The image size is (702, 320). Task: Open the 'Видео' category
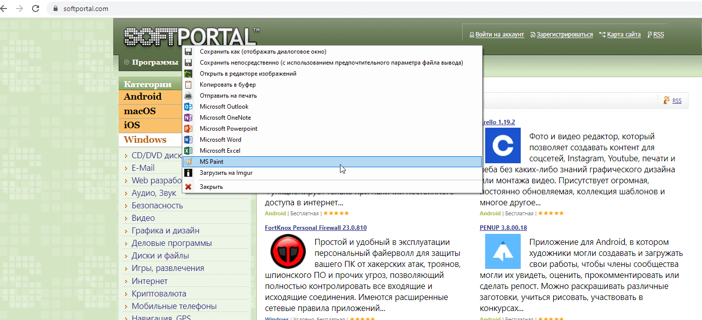coord(143,218)
